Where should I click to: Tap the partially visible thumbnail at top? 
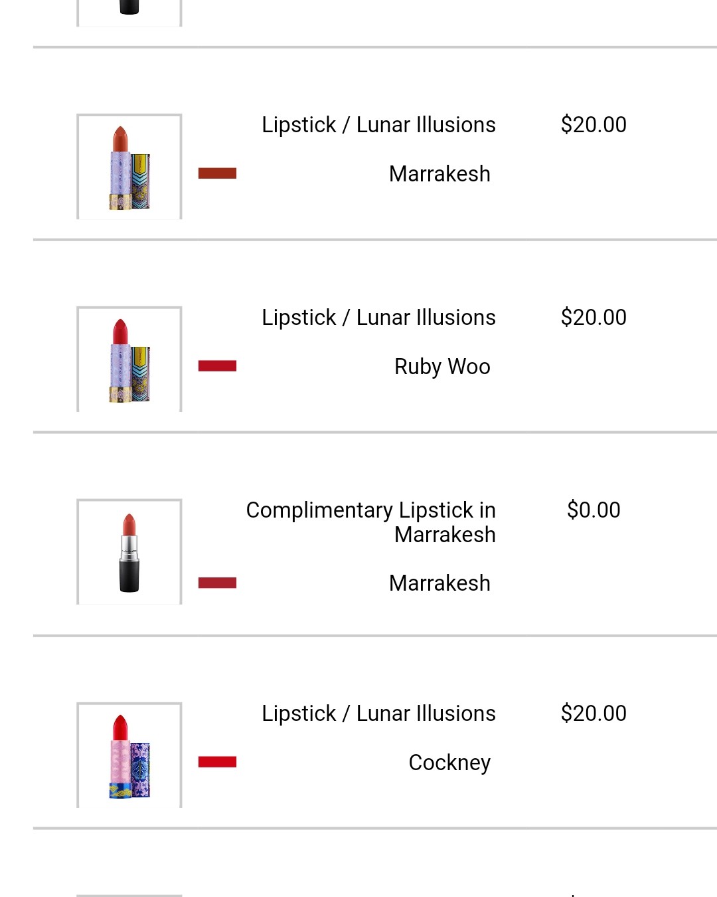pos(129,13)
